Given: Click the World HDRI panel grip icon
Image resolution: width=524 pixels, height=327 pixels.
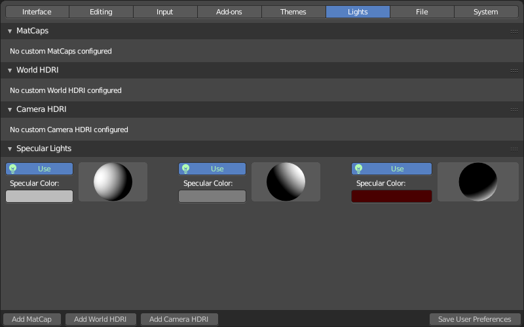Looking at the screenshot, I should pos(514,71).
